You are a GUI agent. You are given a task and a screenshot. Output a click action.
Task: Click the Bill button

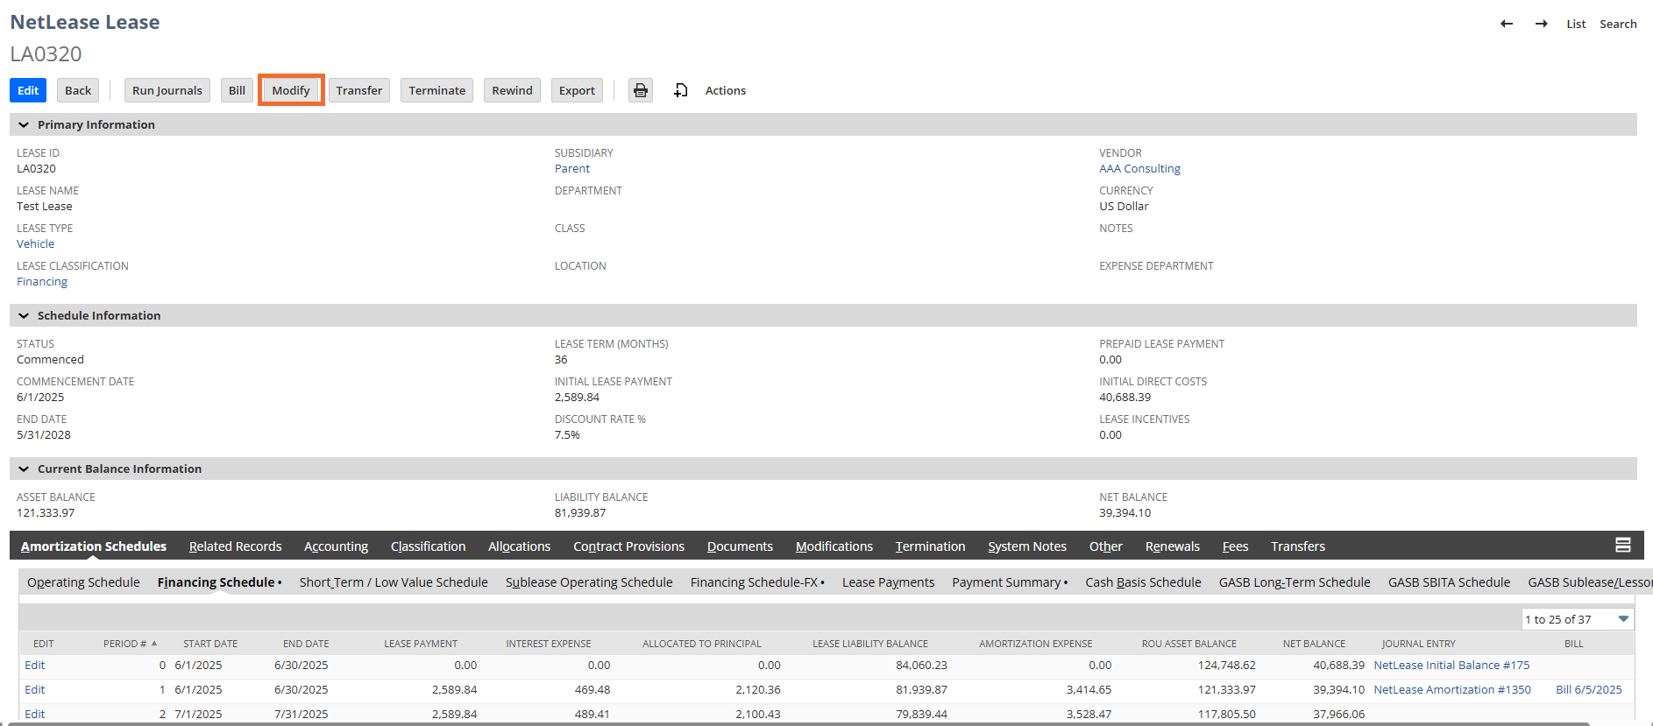(x=237, y=90)
